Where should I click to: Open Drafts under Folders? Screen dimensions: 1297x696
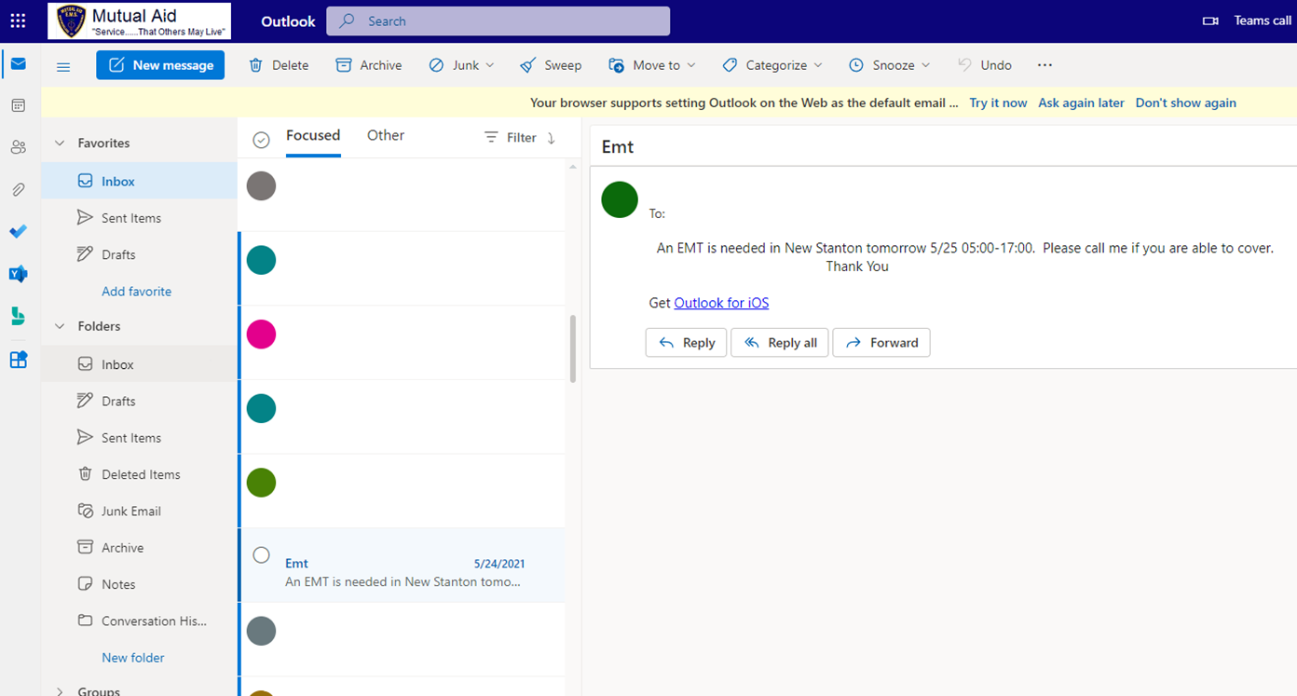pyautogui.click(x=140, y=401)
